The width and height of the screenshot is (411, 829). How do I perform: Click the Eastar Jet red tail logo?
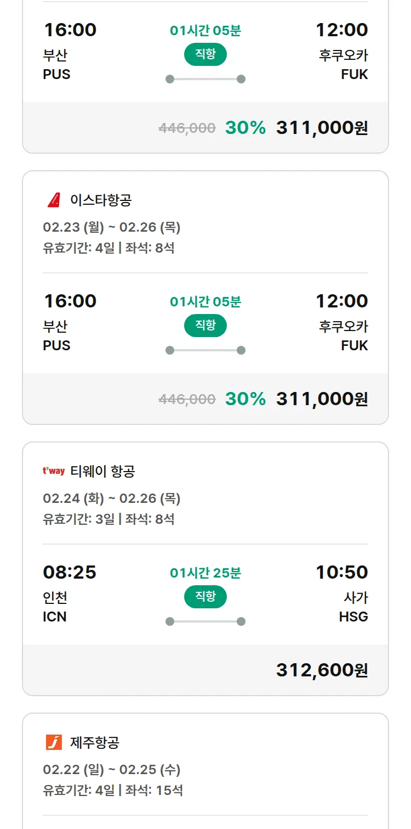click(x=54, y=200)
